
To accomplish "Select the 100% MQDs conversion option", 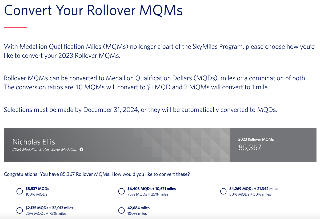I will click(19, 191).
